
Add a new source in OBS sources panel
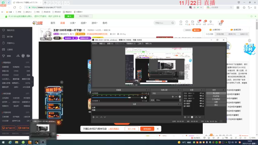click(x=185, y=117)
